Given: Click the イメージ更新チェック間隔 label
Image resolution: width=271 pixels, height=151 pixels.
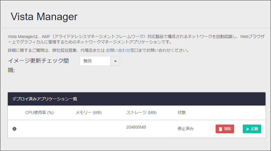Looking at the screenshot, I should pyautogui.click(x=38, y=65).
